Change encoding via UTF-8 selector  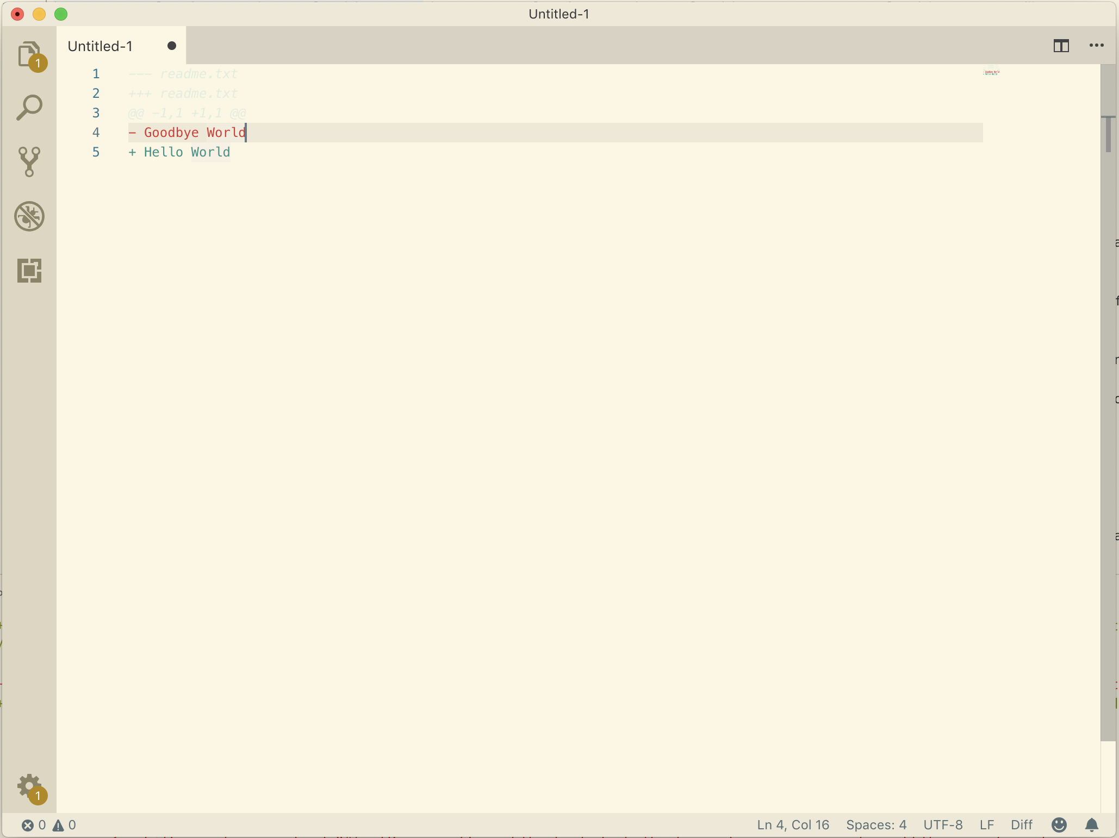pos(942,825)
